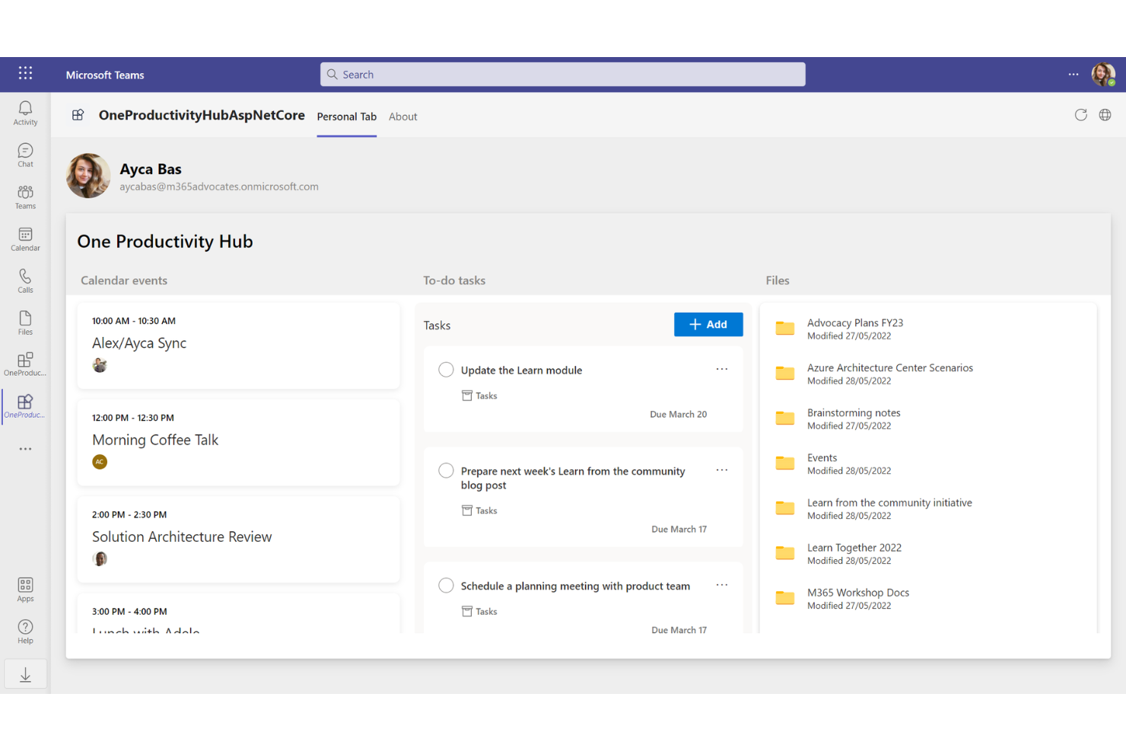Open Help in the sidebar
Image resolution: width=1126 pixels, height=751 pixels.
[x=25, y=631]
